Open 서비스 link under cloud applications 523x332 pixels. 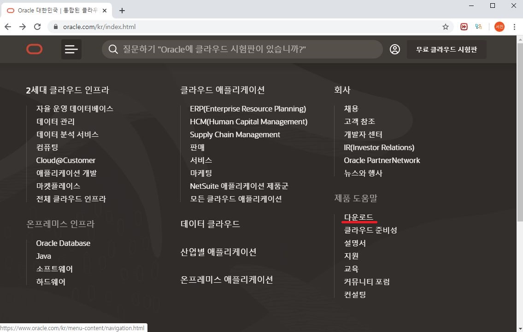201,160
